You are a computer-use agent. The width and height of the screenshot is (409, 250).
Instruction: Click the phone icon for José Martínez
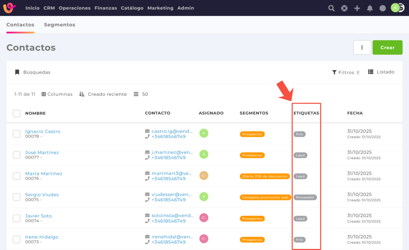point(147,158)
